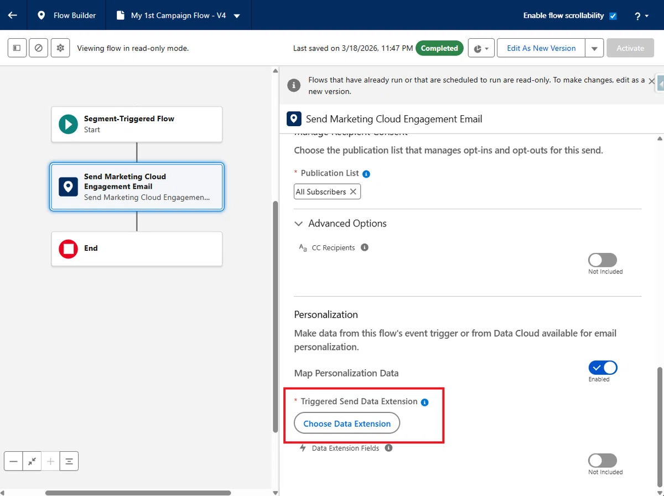Click Triggered Send Data Extension info icon

(425, 402)
